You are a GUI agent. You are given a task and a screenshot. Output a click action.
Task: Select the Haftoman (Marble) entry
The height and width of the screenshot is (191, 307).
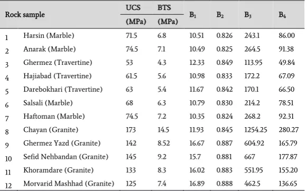(54, 116)
